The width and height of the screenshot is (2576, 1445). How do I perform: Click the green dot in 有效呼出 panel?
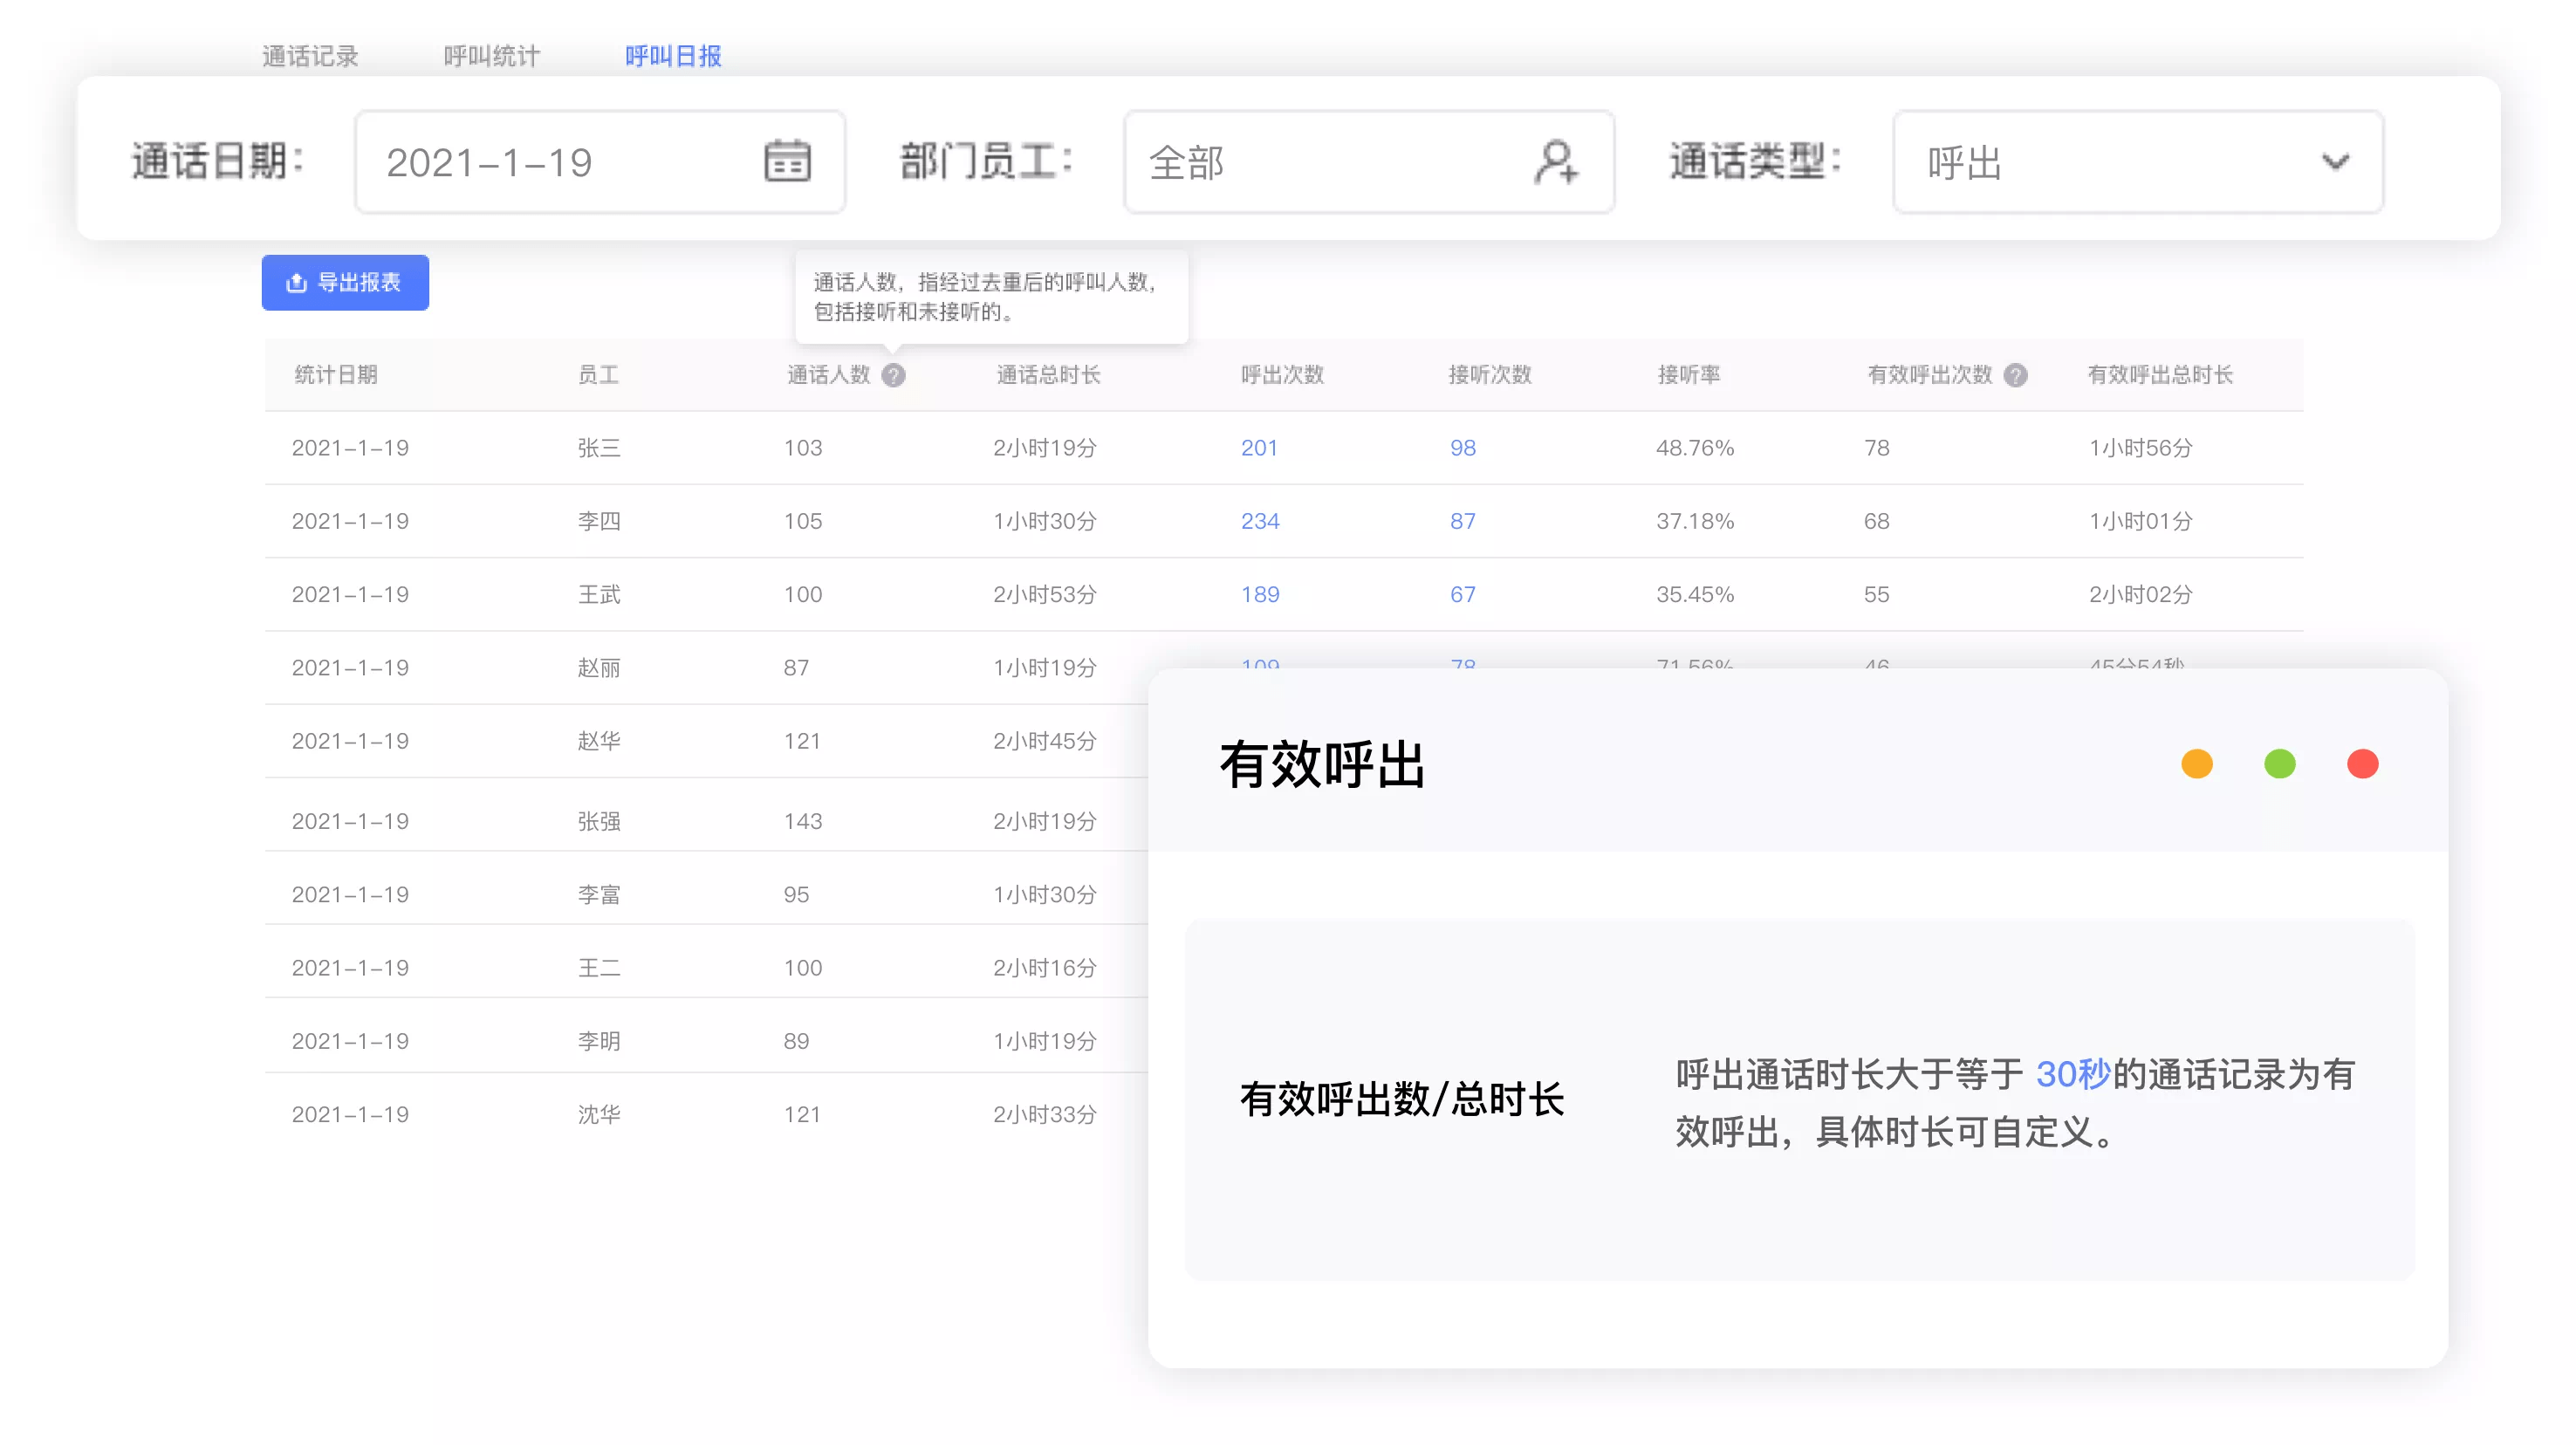(x=2280, y=764)
